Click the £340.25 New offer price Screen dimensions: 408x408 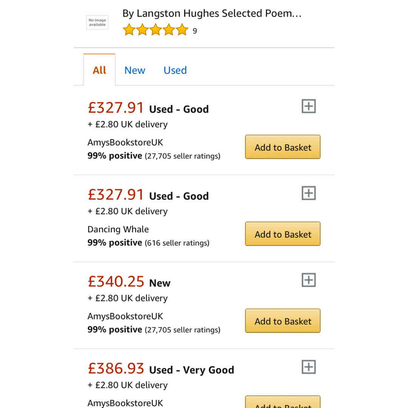click(116, 282)
